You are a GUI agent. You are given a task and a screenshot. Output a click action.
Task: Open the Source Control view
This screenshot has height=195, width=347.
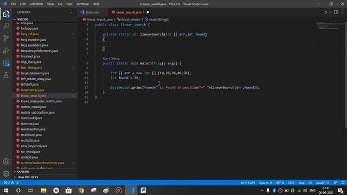6,38
